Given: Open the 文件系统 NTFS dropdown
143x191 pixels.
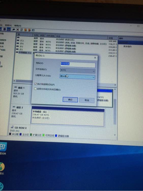Looking at the screenshot, I should [78, 70].
